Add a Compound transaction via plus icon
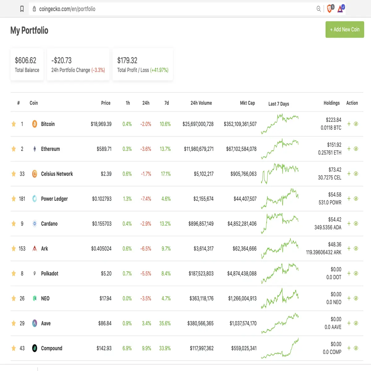 [x=349, y=348]
